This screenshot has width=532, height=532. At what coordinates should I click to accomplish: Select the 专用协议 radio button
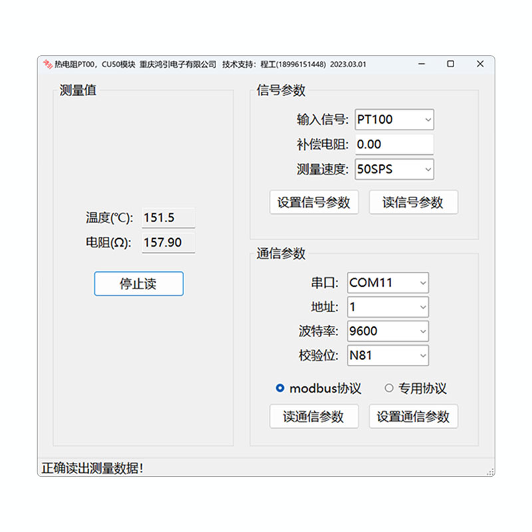tap(389, 388)
